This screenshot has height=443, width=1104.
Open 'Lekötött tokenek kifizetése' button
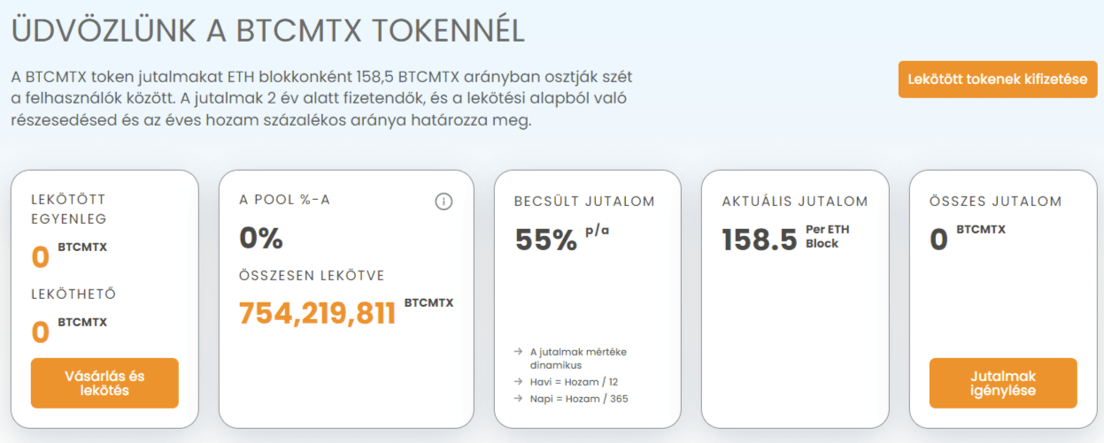(x=998, y=80)
